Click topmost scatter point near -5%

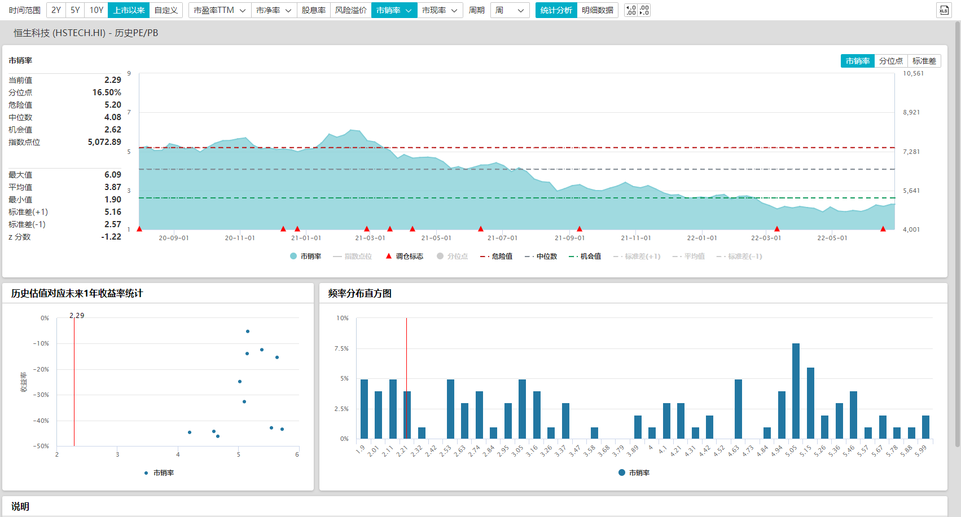coord(248,332)
